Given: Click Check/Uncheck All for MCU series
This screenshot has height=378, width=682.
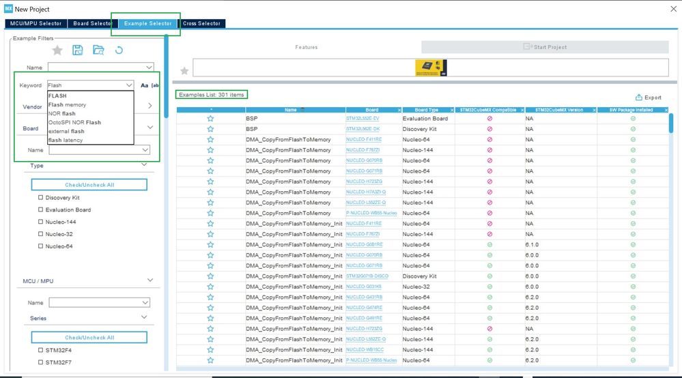Looking at the screenshot, I should (x=89, y=337).
